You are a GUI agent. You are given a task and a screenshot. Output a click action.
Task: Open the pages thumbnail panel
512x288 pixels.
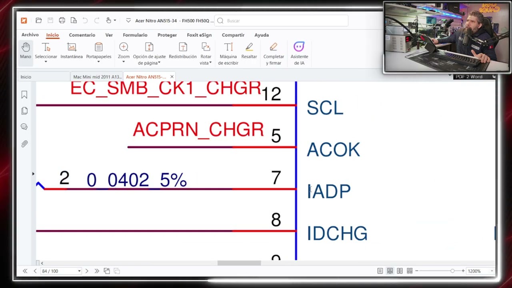[24, 111]
